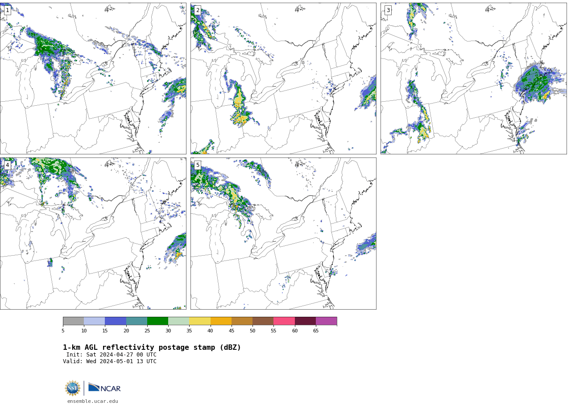Click the teal 20-25 dBZ swatch
Viewport: 571px width, 406px height.
pos(137,321)
